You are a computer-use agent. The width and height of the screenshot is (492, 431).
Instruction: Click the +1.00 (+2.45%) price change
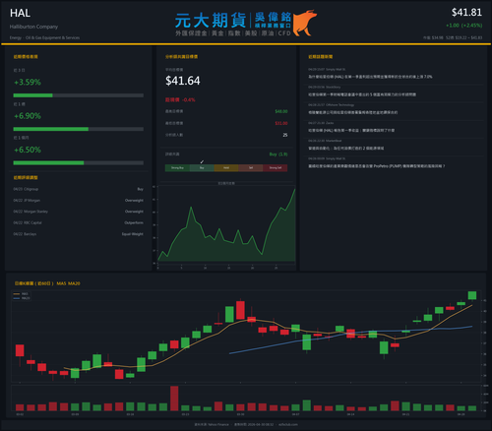[x=463, y=26]
